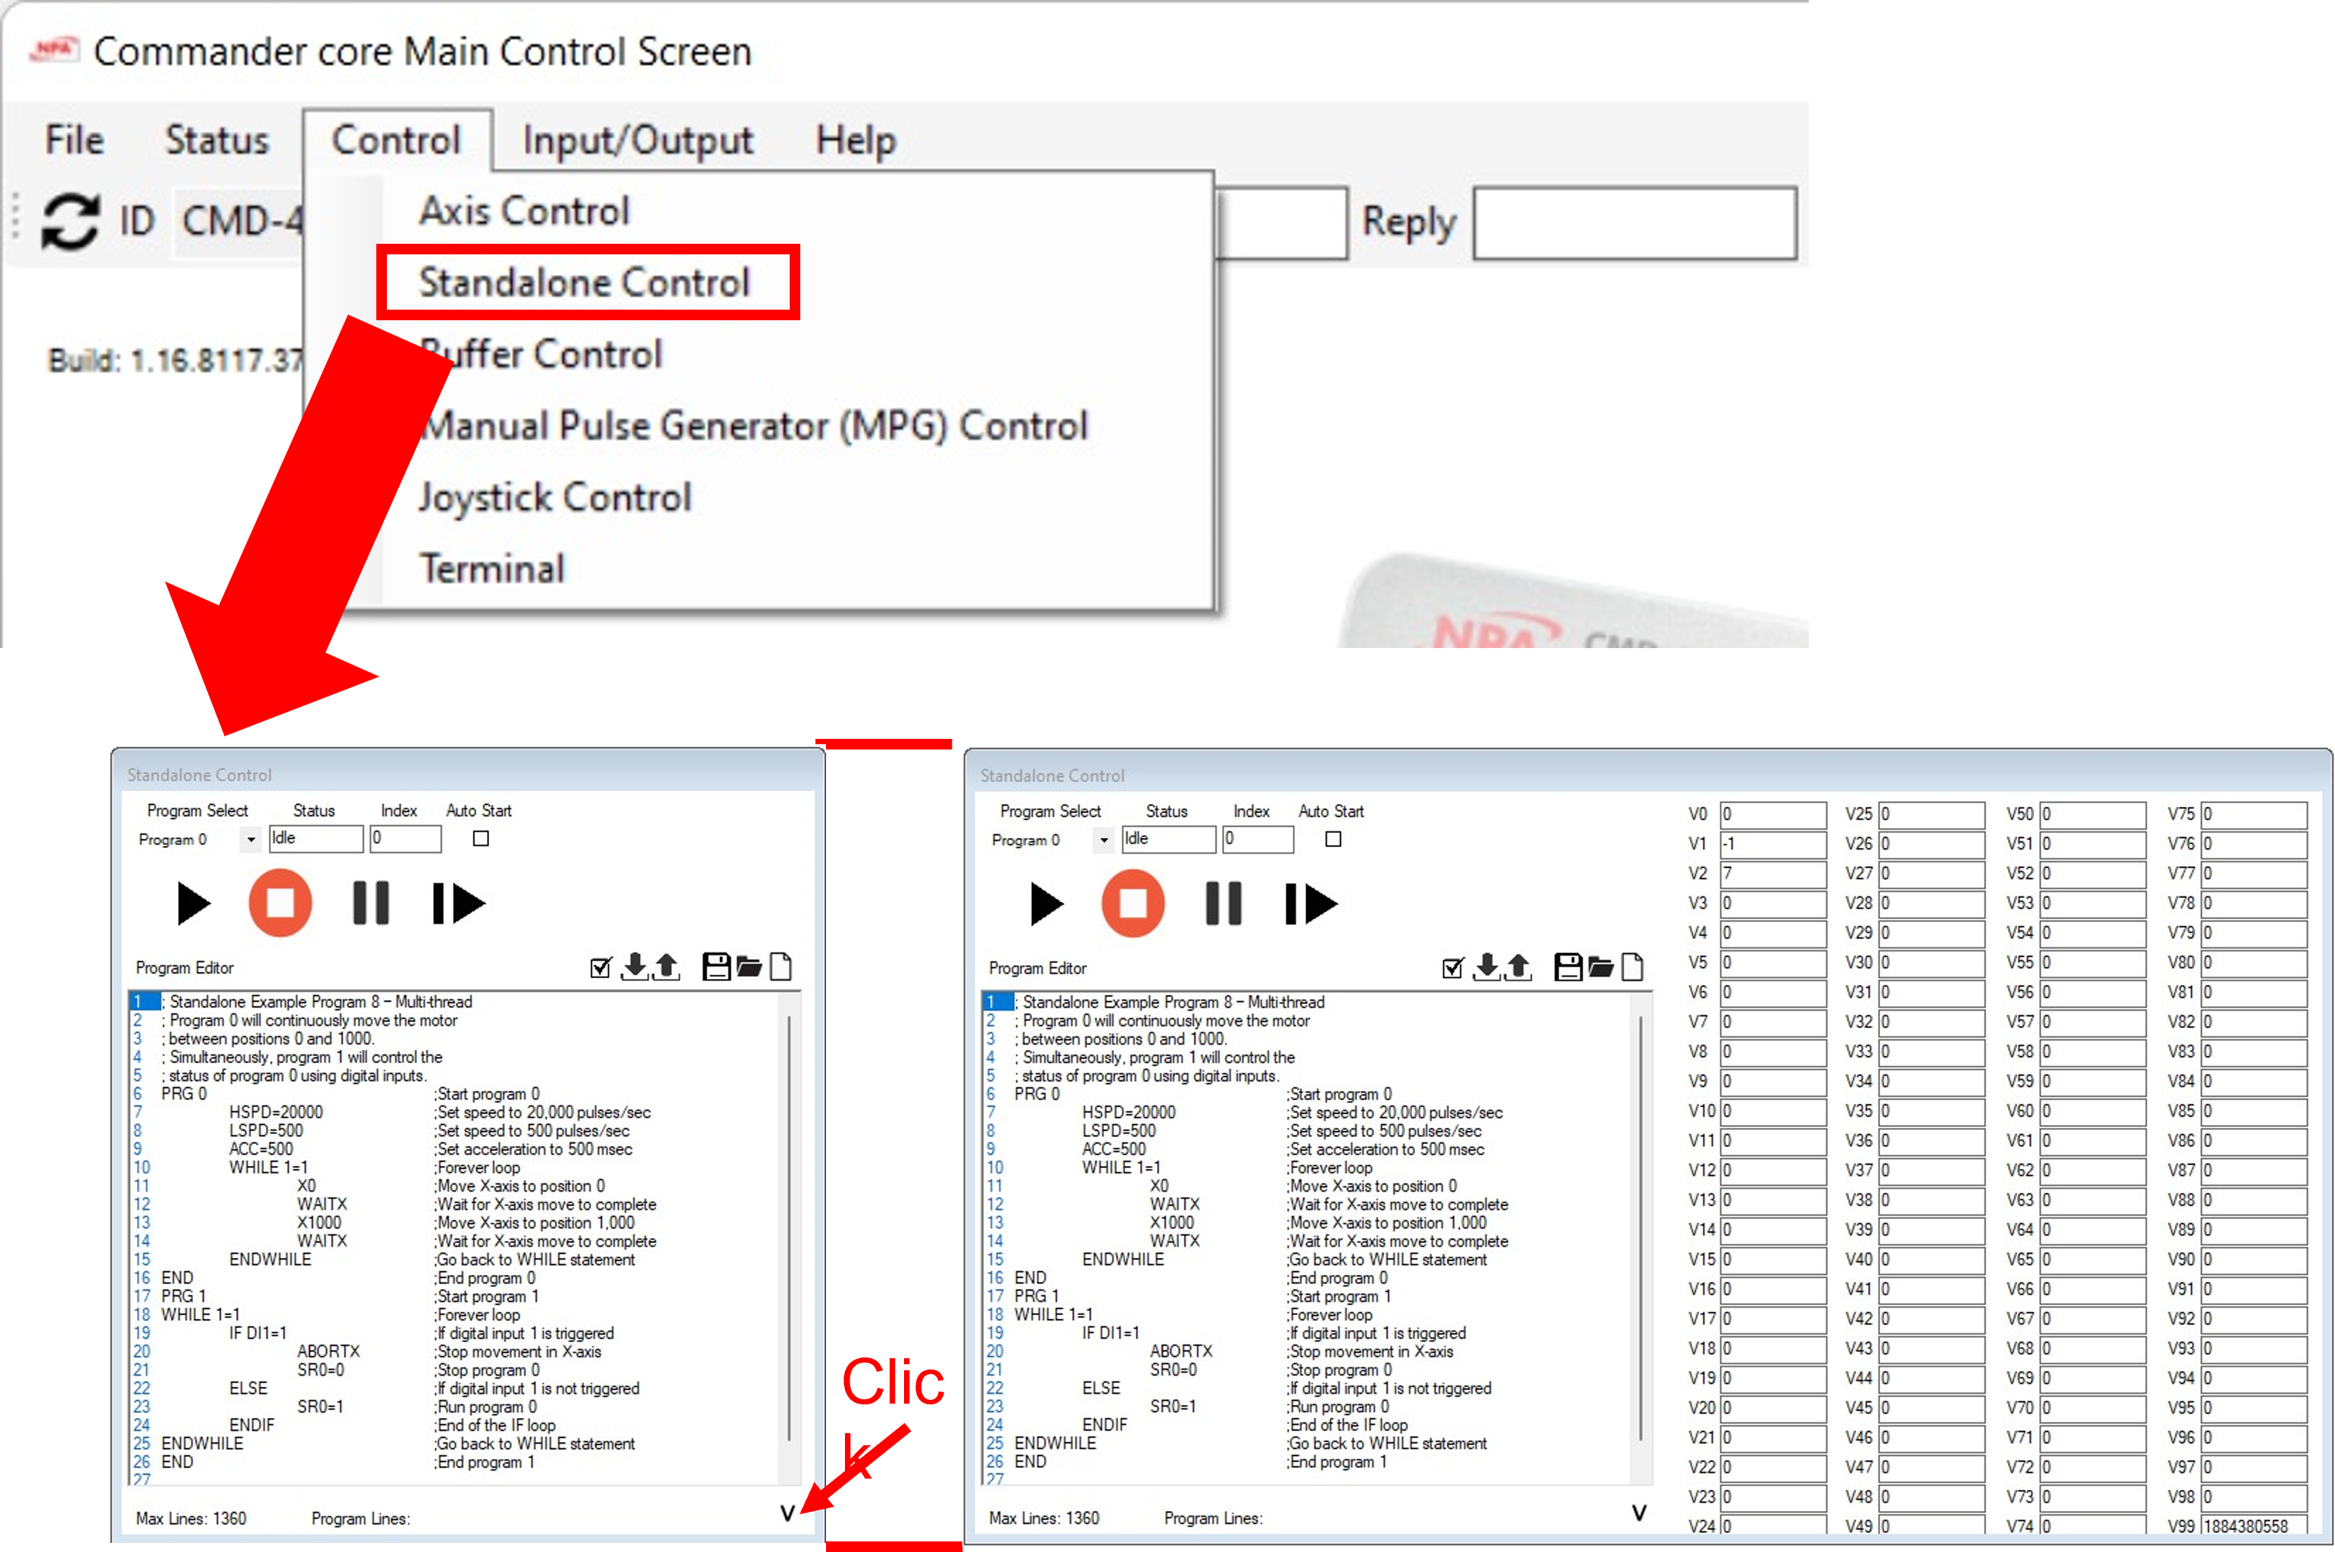This screenshot has height=1552, width=2335.
Task: Choose Buffer Control from the Control menu
Action: (x=541, y=354)
